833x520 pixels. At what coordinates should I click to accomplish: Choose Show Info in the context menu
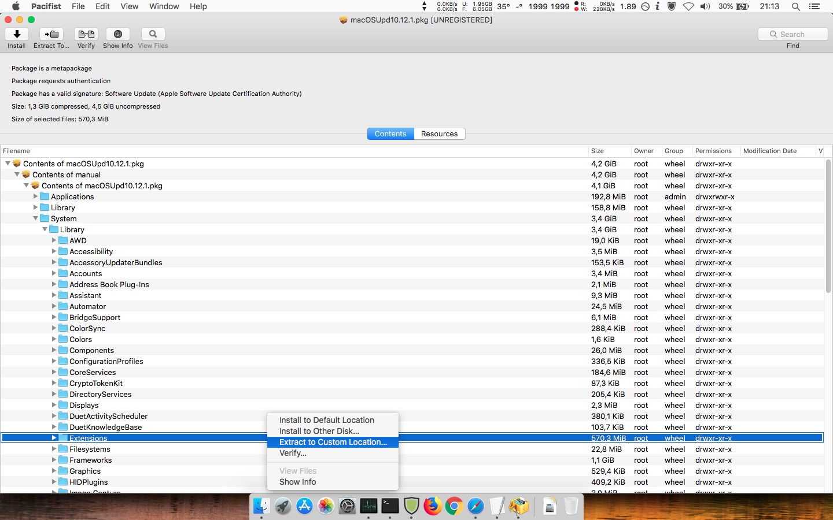point(333,482)
